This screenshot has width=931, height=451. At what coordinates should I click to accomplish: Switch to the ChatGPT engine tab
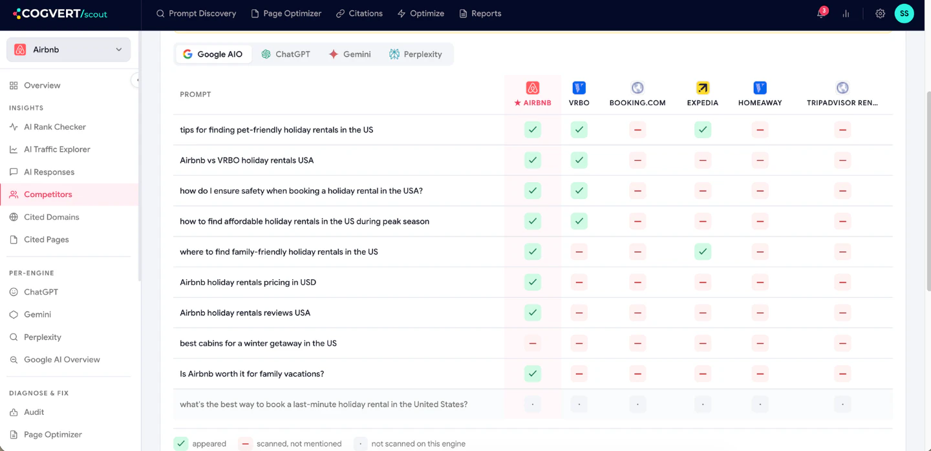click(286, 54)
